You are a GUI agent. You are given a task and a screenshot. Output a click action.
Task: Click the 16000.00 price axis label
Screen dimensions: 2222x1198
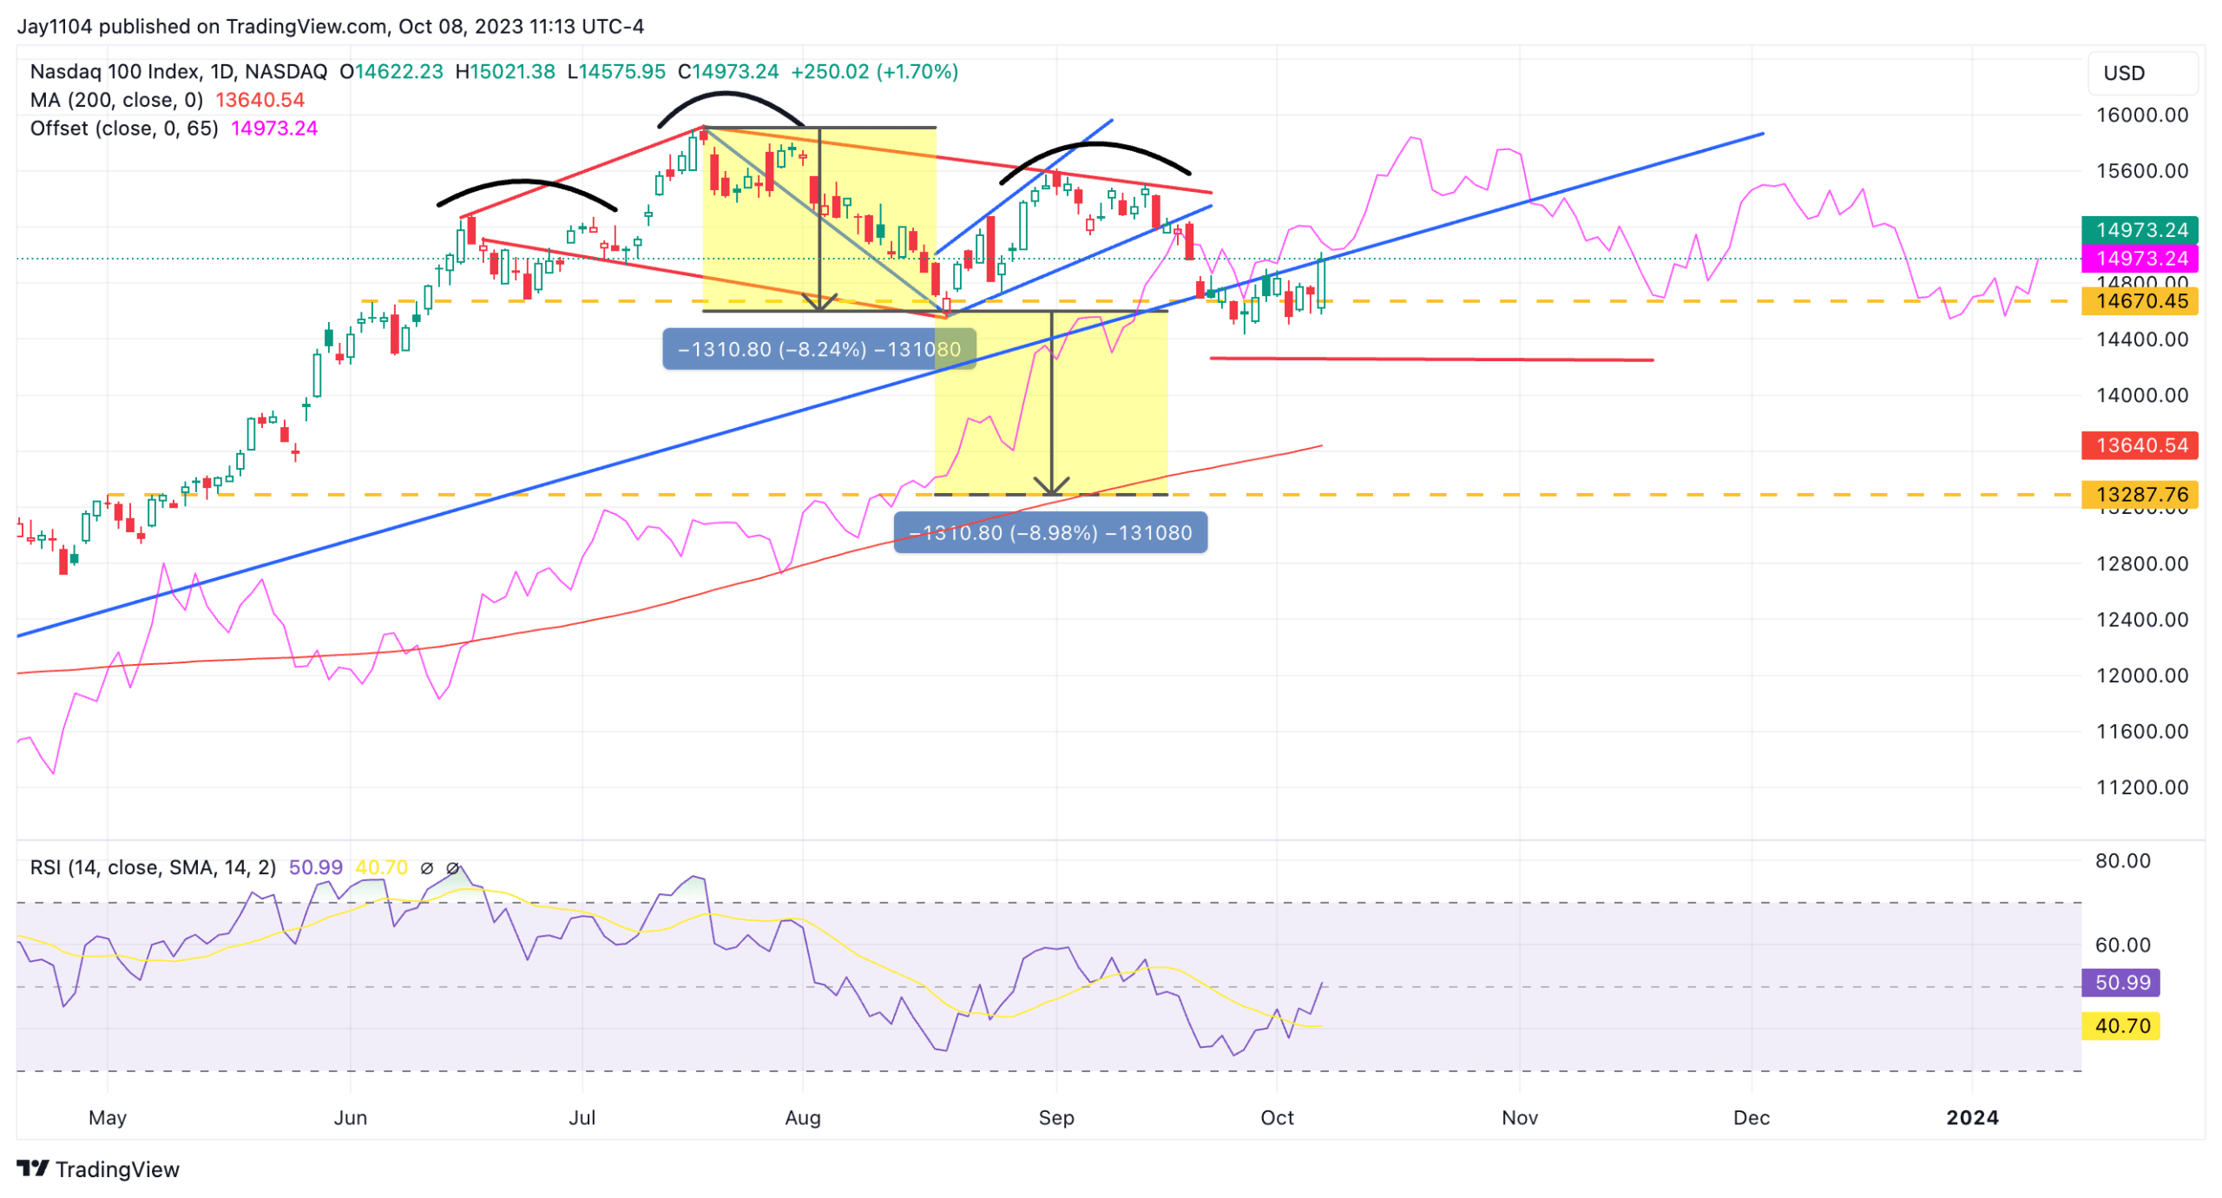(x=2141, y=115)
